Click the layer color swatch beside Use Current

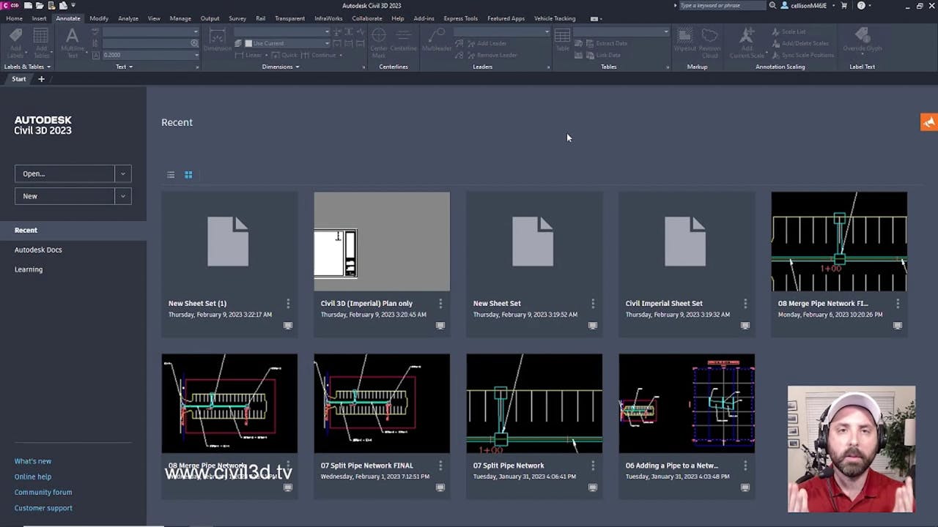click(x=248, y=43)
